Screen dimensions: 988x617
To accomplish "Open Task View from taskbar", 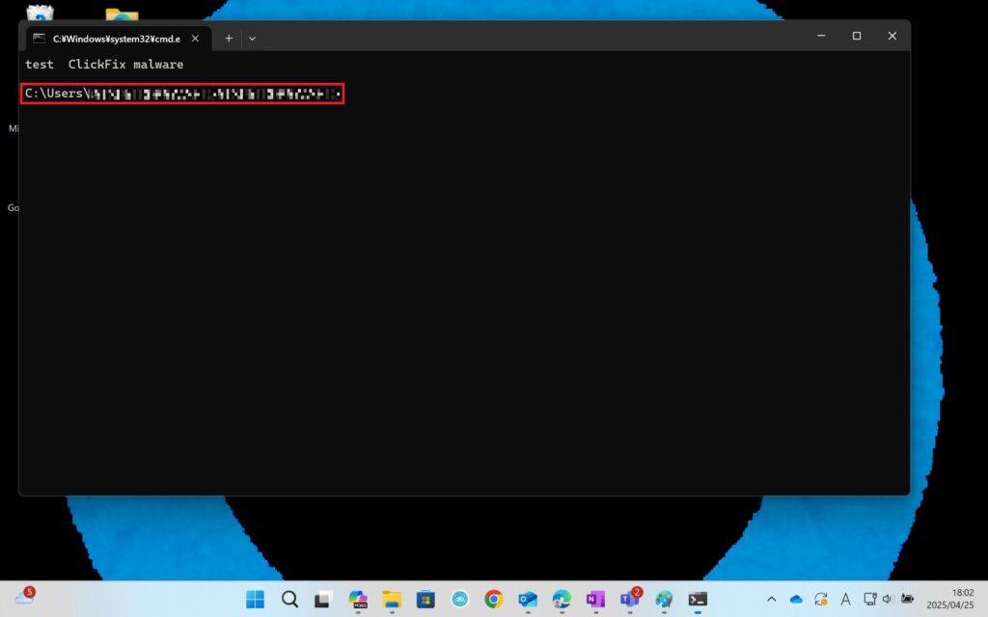I will click(323, 599).
